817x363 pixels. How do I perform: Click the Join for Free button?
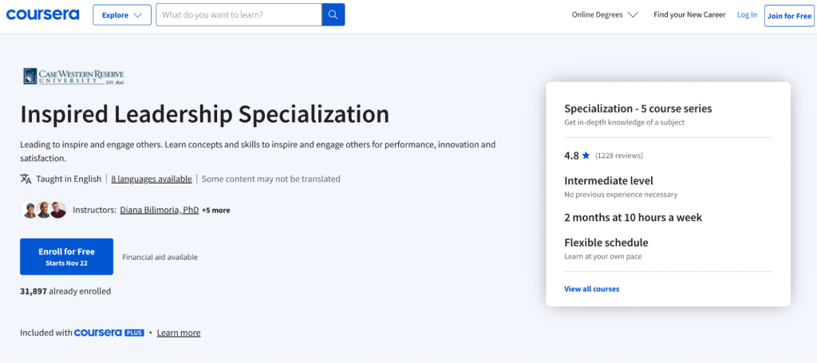(789, 16)
